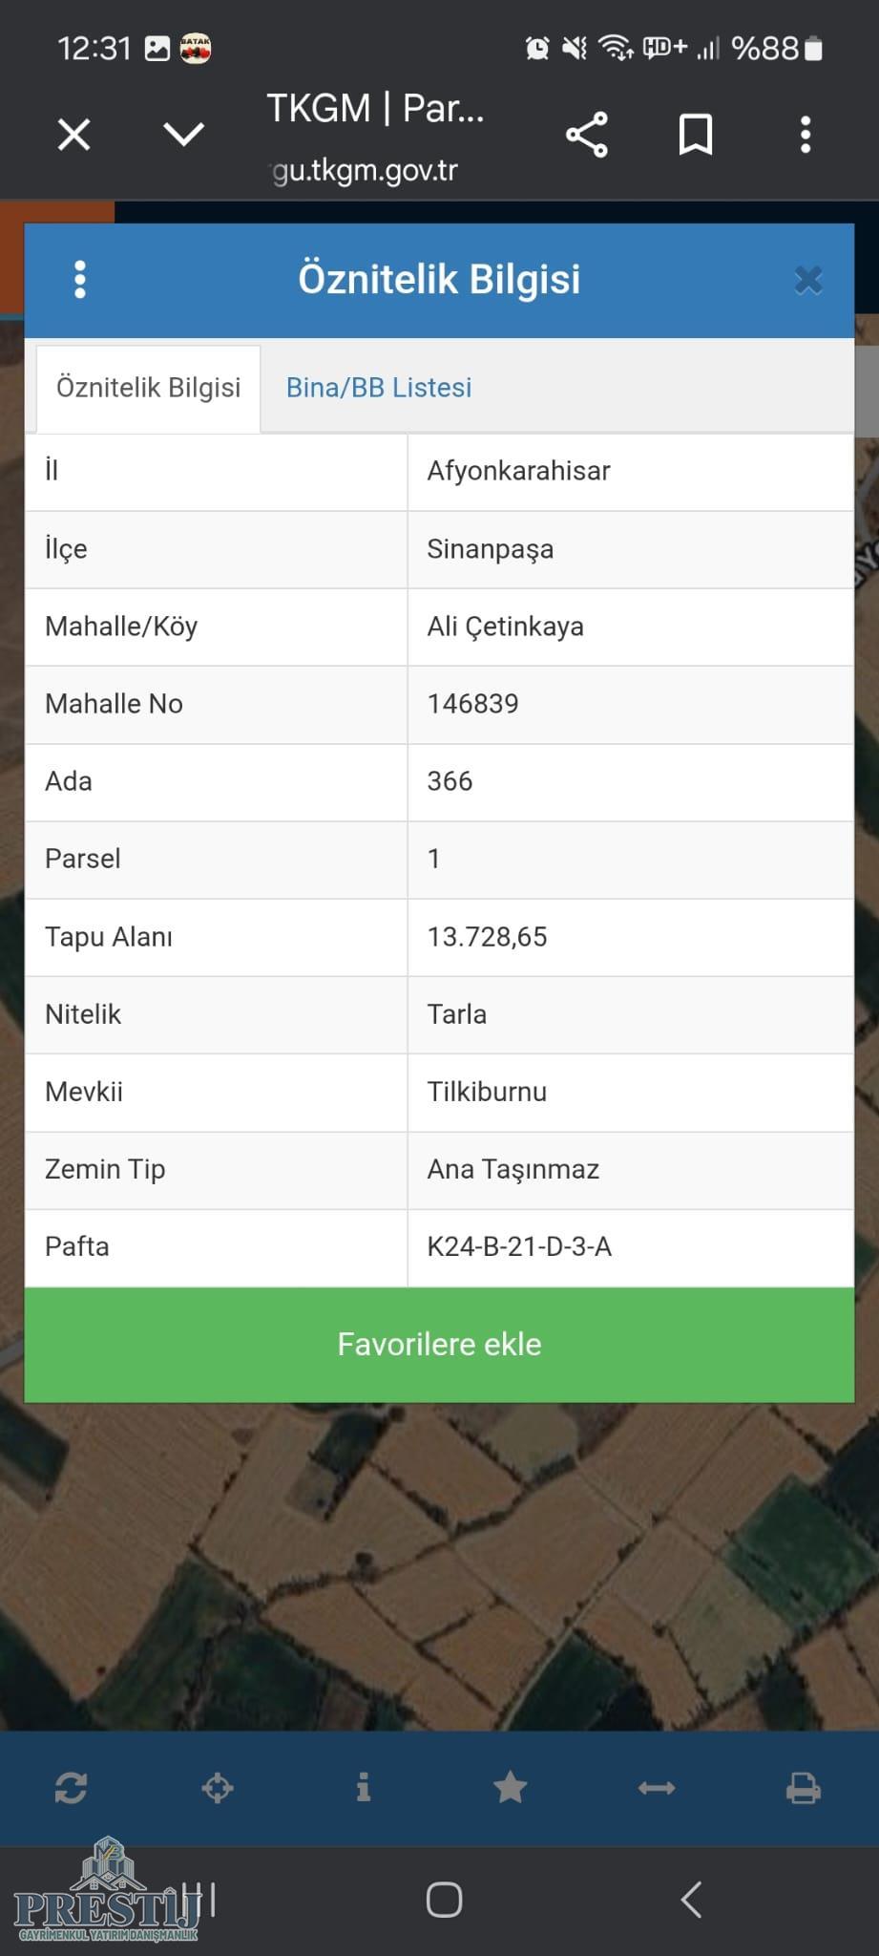Select the measure distance arrow icon

coord(657,1787)
